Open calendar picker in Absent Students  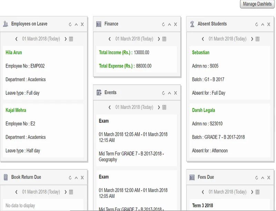(x=257, y=39)
